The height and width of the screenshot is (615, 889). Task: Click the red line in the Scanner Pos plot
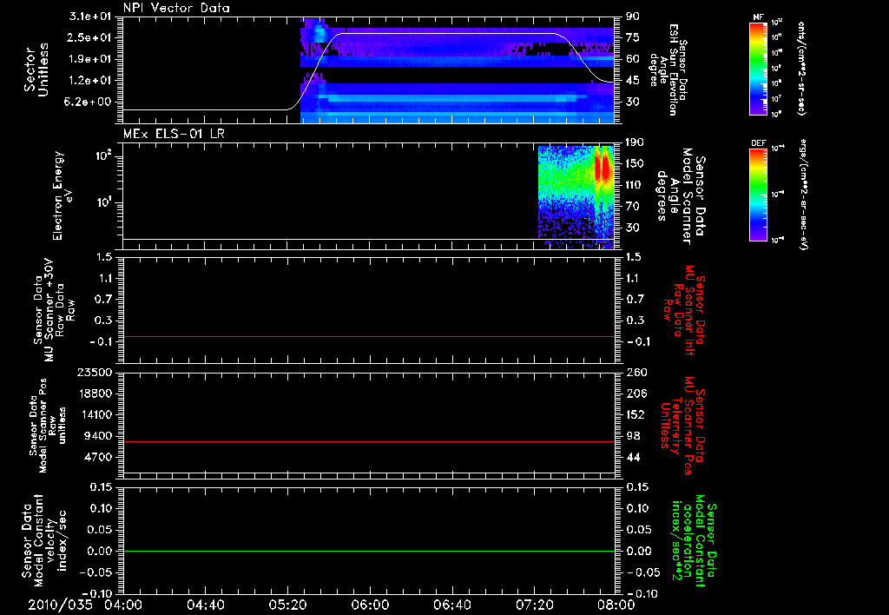coord(369,441)
